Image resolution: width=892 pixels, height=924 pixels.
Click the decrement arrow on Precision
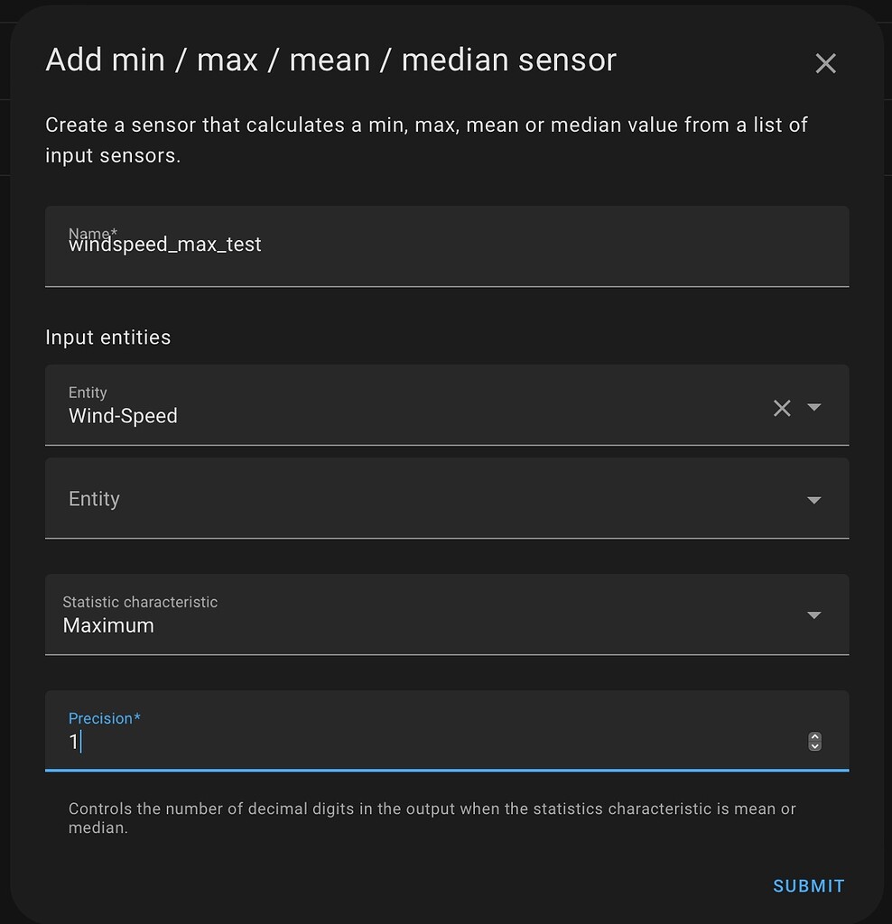coord(814,746)
